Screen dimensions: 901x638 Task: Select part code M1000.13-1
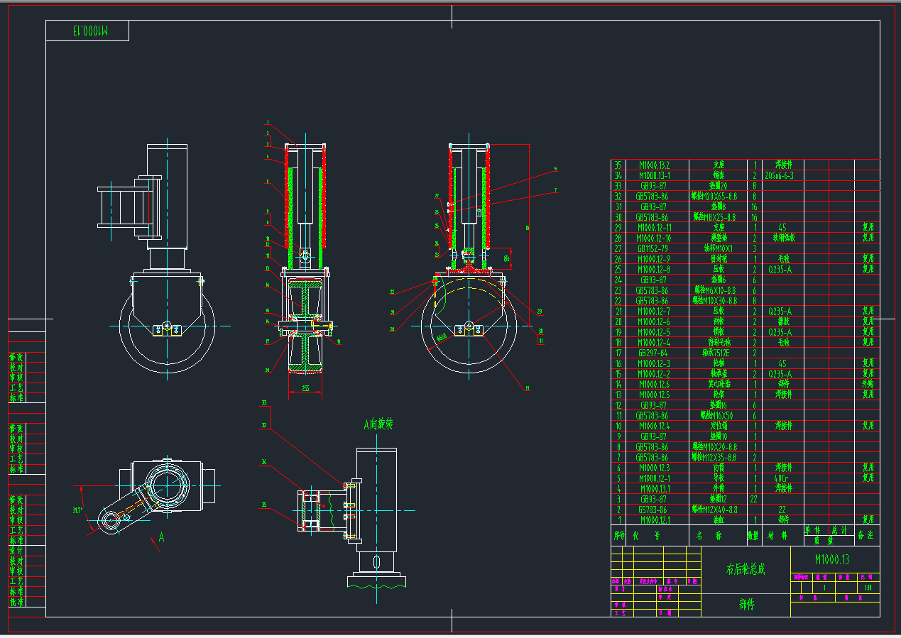point(655,175)
